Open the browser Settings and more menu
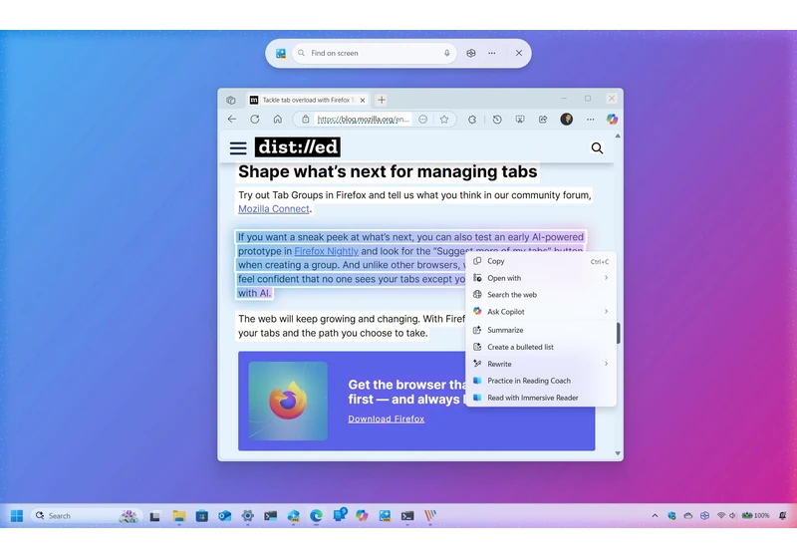Screen dimensions: 797x558 [590, 120]
